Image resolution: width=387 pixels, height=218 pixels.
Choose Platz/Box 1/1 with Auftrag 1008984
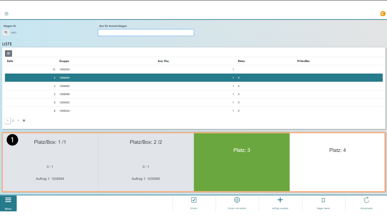[x=50, y=162]
